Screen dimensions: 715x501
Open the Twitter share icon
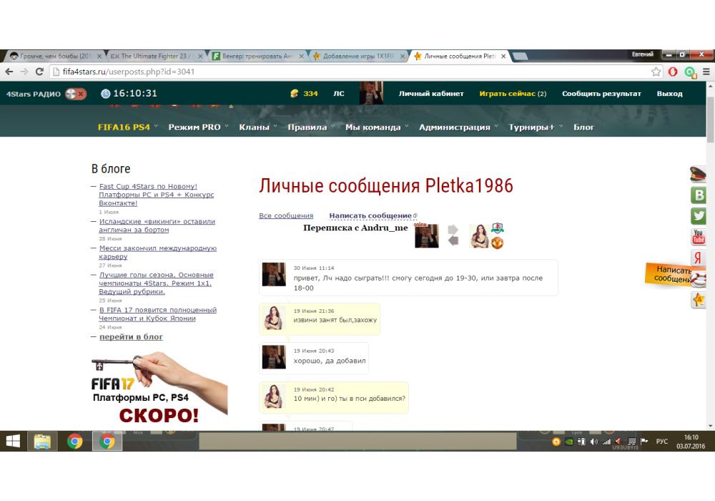(x=699, y=216)
